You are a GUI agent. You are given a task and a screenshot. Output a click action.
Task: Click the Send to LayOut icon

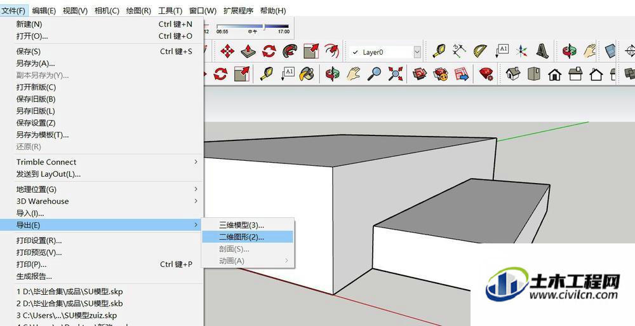[461, 74]
